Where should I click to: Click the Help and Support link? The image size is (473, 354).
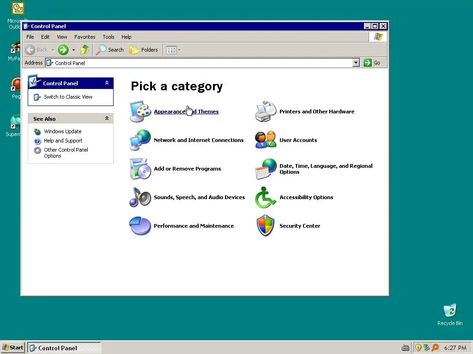point(63,141)
